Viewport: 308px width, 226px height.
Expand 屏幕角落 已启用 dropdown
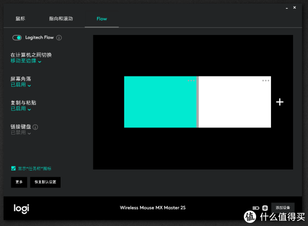click(21, 85)
